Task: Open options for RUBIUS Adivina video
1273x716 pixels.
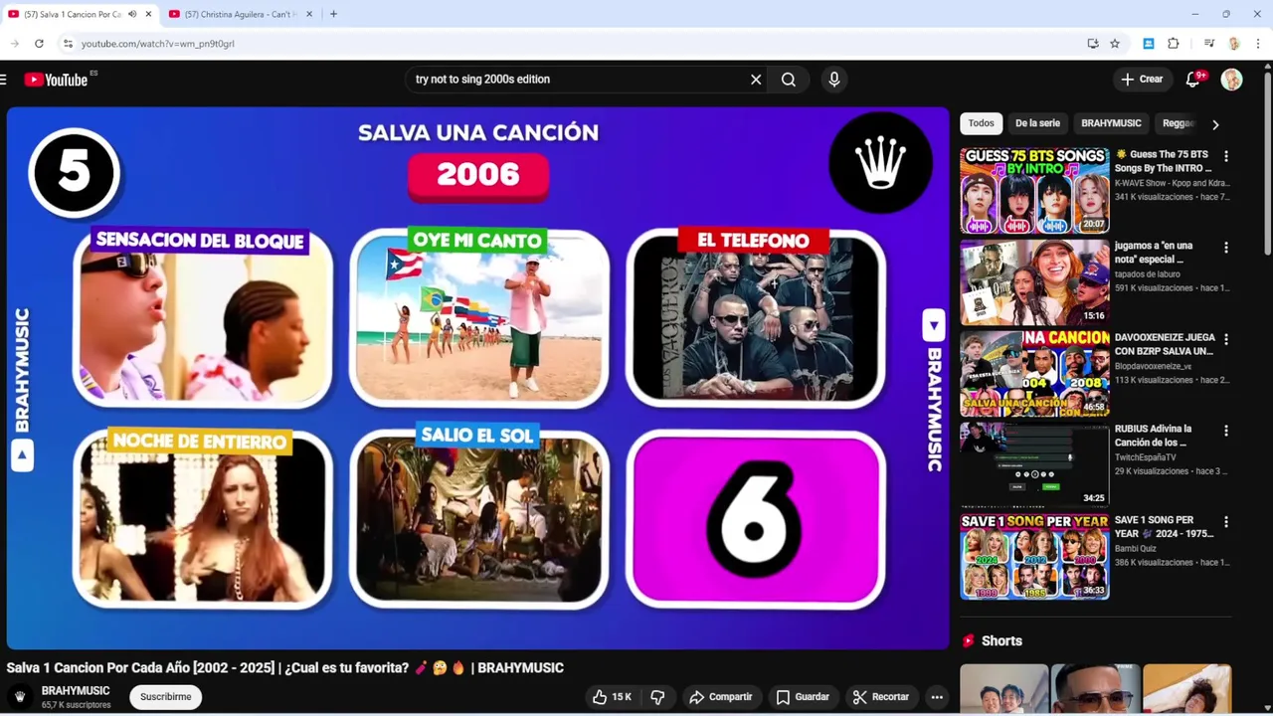Action: pyautogui.click(x=1225, y=431)
